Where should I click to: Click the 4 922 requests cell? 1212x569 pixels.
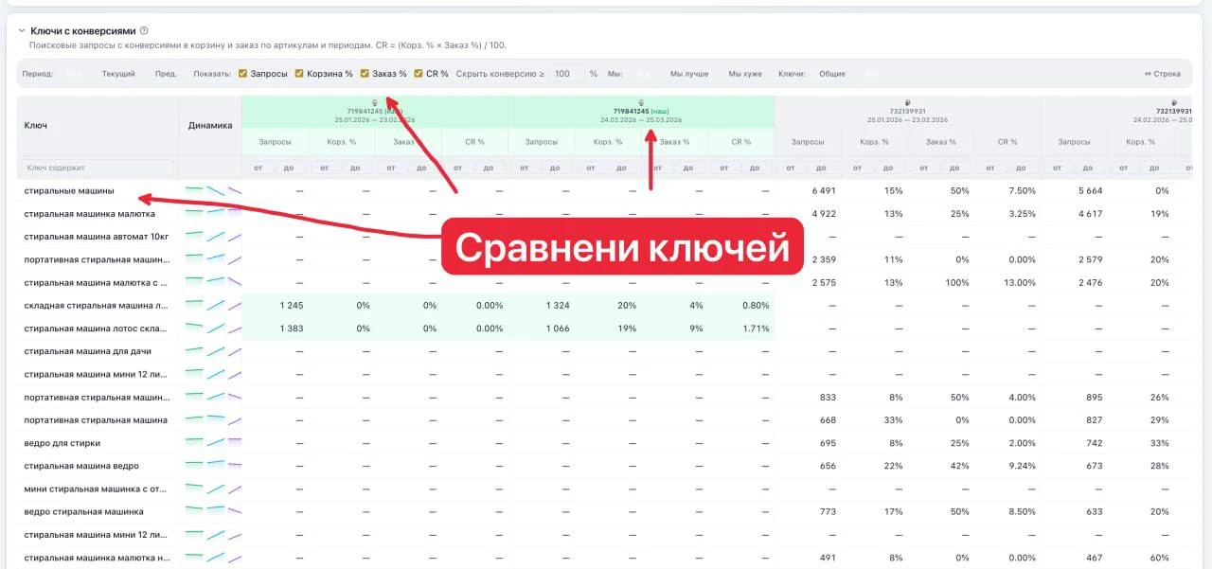coord(826,214)
